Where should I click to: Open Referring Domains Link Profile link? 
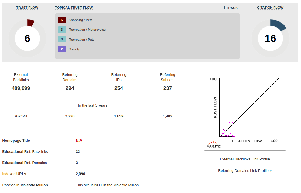245,171
